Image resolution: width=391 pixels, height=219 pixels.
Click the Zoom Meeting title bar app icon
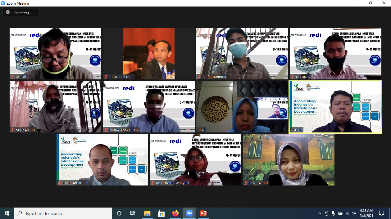tap(3, 3)
